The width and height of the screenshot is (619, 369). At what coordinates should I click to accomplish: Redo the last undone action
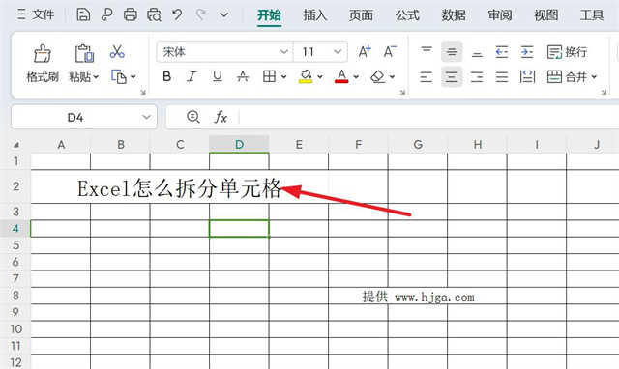pyautogui.click(x=200, y=15)
